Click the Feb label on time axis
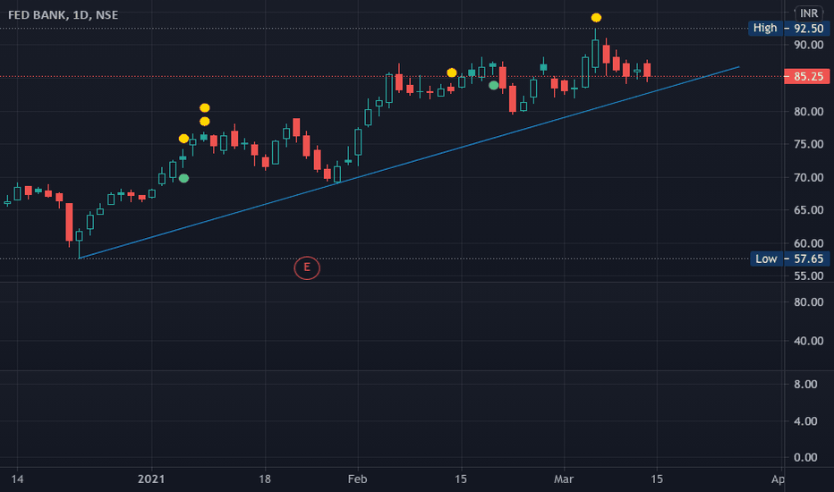834x492 pixels. point(357,479)
